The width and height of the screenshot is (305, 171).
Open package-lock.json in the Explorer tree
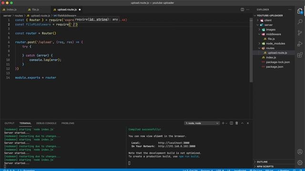[x=278, y=62]
